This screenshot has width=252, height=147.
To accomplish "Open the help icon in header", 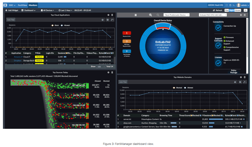I will 230,5.
